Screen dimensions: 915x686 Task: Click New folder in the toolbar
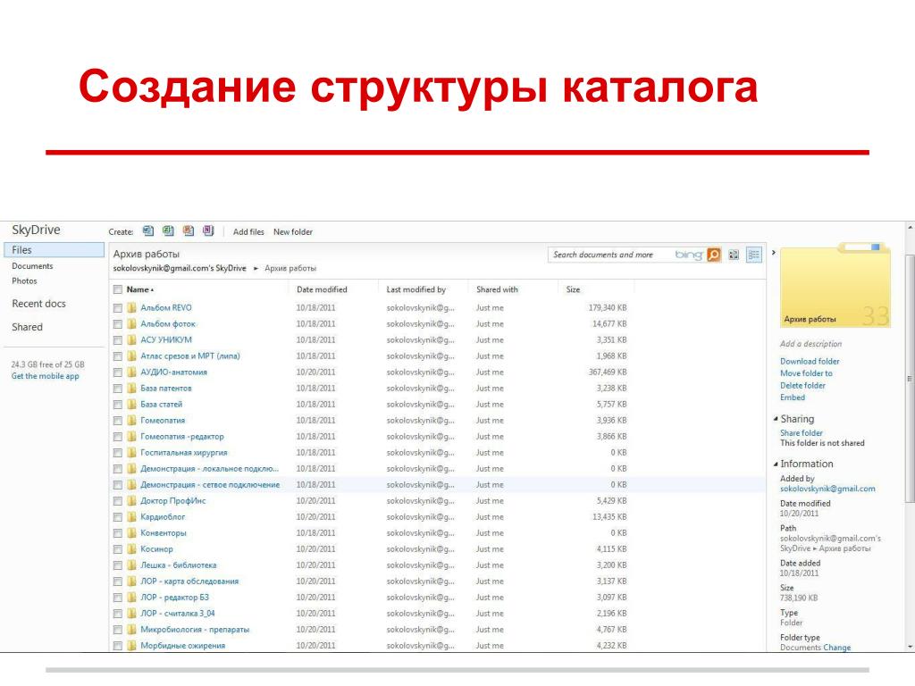point(293,231)
